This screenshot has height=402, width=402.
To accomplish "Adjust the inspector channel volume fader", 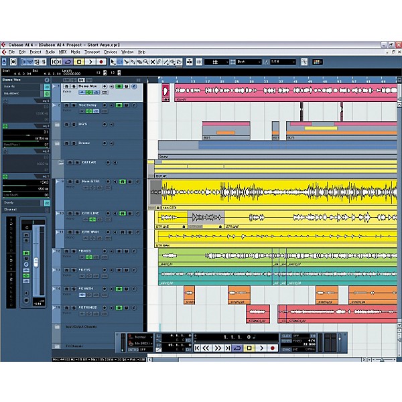I will 36,263.
